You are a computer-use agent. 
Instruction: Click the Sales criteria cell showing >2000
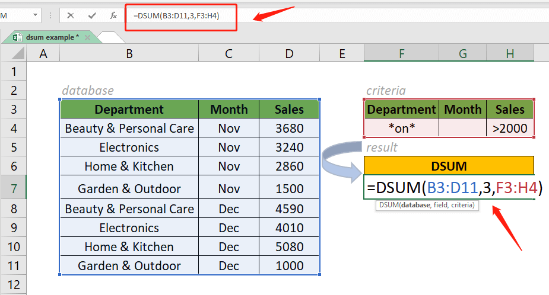pyautogui.click(x=510, y=128)
